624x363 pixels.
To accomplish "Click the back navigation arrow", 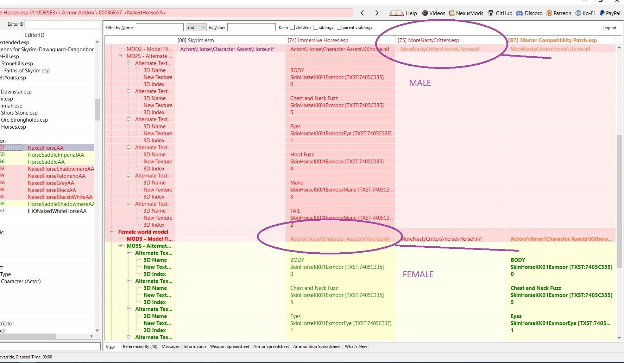I will (362, 13).
